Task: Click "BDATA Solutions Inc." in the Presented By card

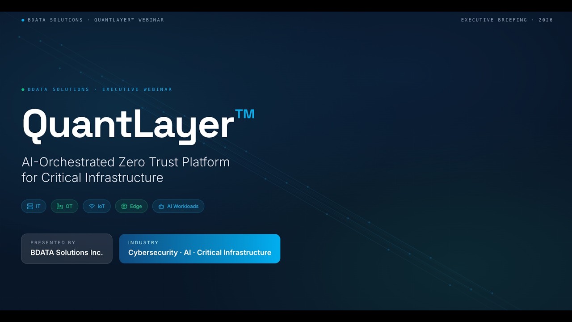Action: click(67, 253)
